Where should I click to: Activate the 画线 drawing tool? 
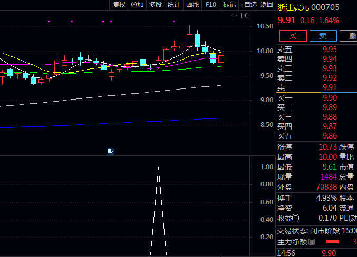(x=192, y=5)
